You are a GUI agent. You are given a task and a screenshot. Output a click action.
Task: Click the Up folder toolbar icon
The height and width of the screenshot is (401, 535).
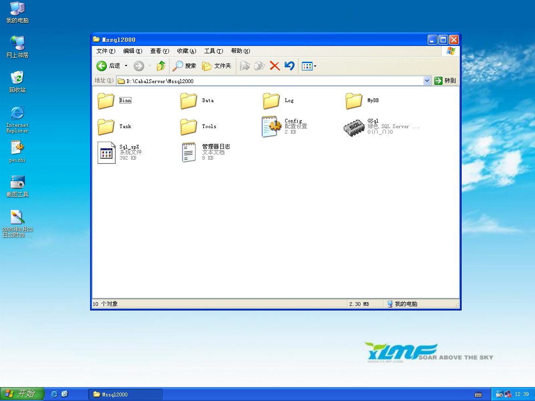coord(161,66)
